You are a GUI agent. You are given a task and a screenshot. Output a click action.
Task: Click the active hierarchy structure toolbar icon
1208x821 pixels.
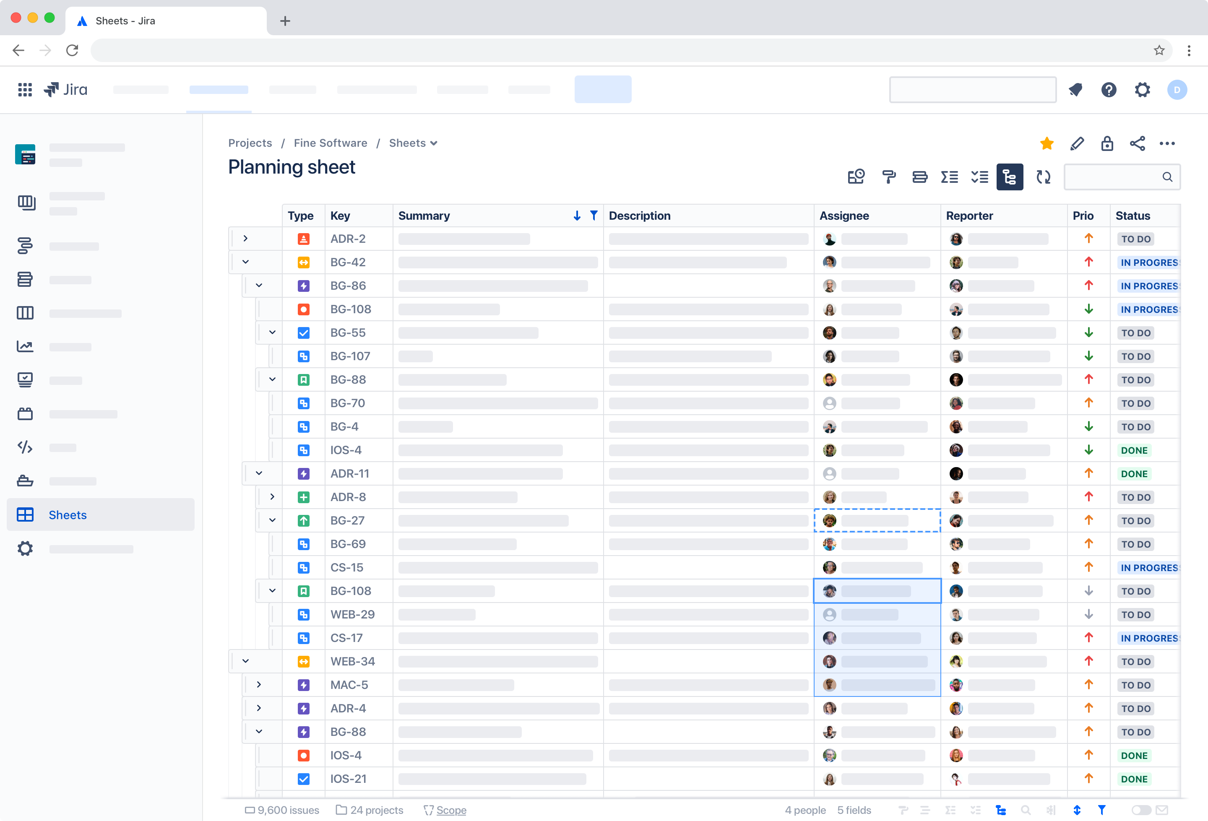[1010, 177]
